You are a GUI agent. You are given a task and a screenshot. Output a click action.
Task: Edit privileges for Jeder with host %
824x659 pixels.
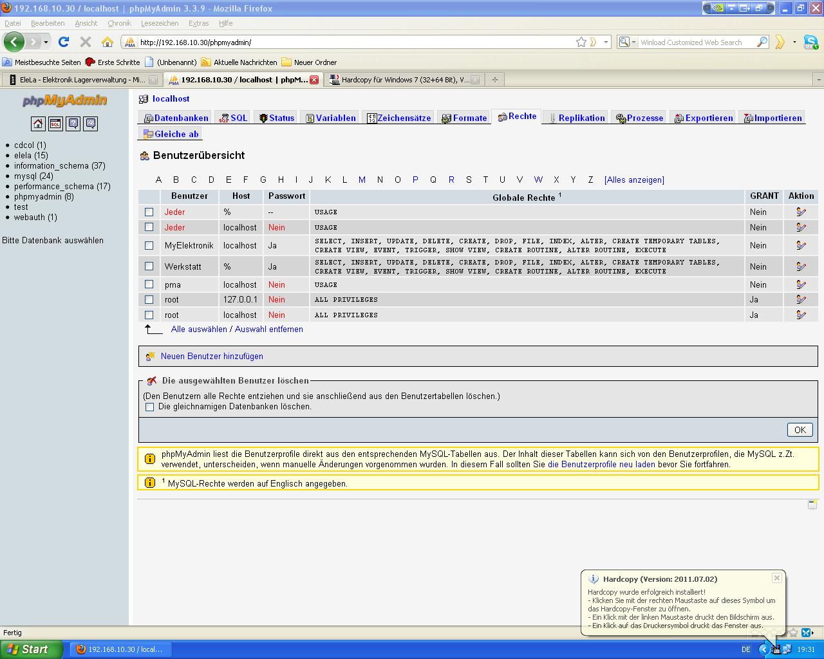pos(801,212)
